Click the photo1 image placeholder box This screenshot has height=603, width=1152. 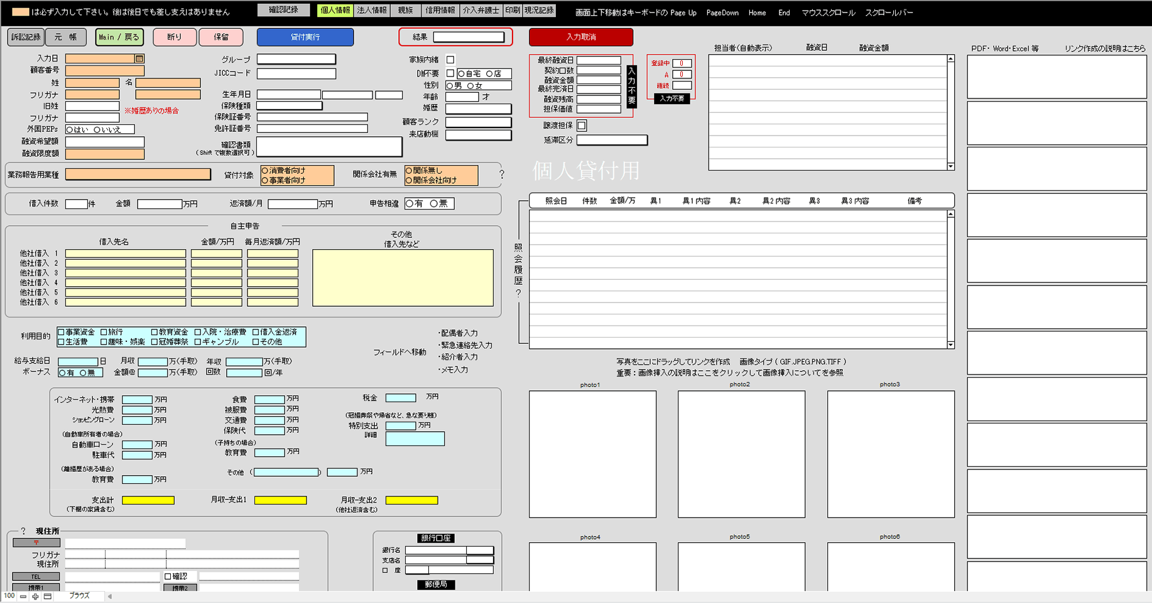point(592,454)
